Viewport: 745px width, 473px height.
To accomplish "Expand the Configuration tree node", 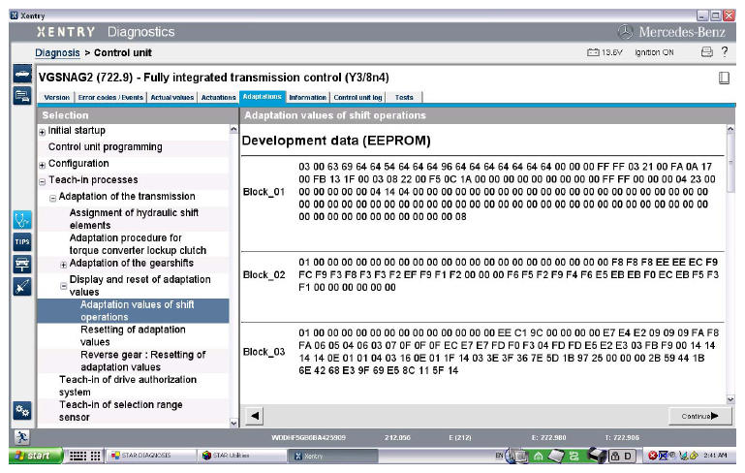I will coord(42,164).
